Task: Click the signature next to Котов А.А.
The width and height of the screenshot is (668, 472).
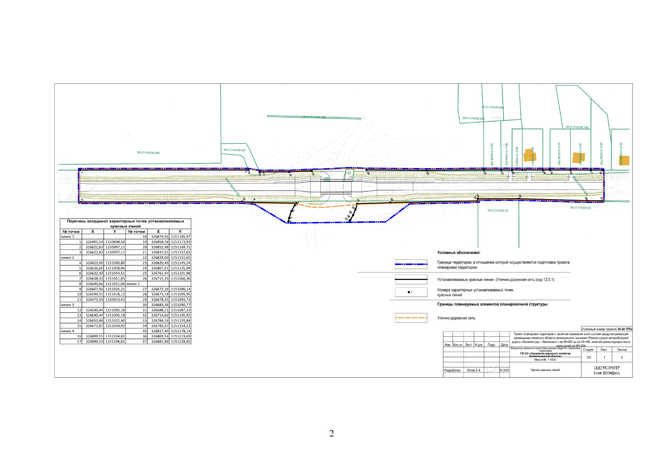Action: (x=491, y=370)
